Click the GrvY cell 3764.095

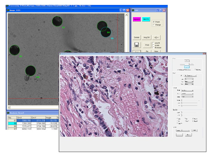(x=38, y=124)
